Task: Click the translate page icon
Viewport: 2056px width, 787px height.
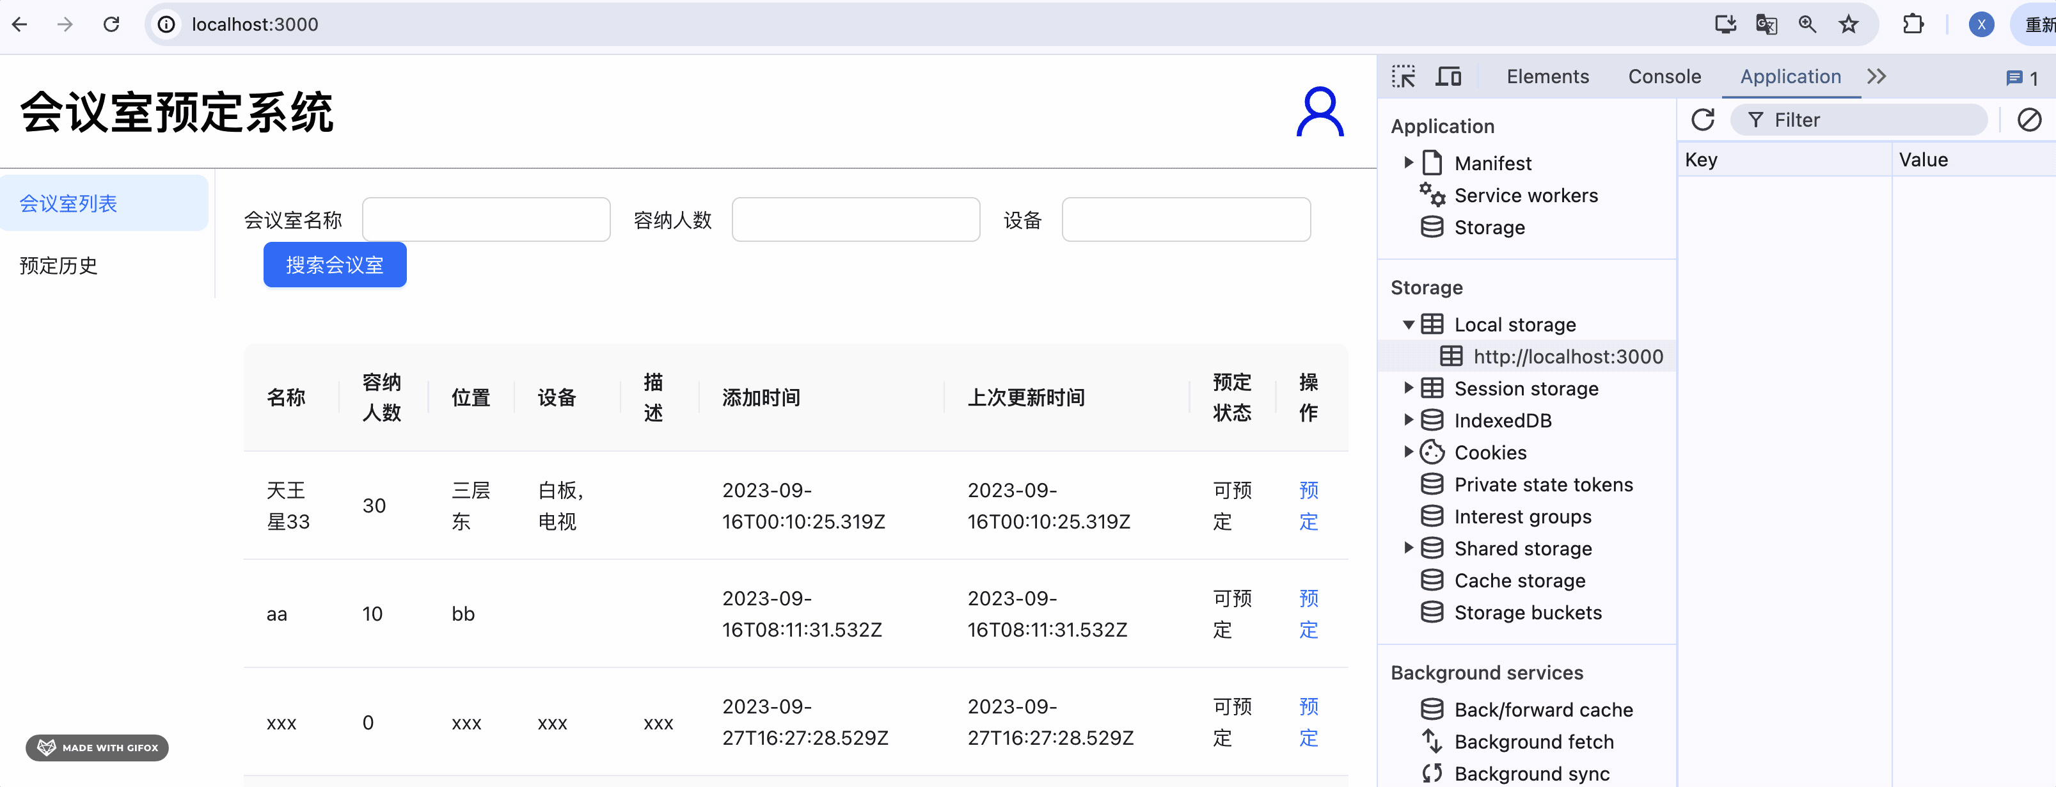Action: pyautogui.click(x=1766, y=24)
